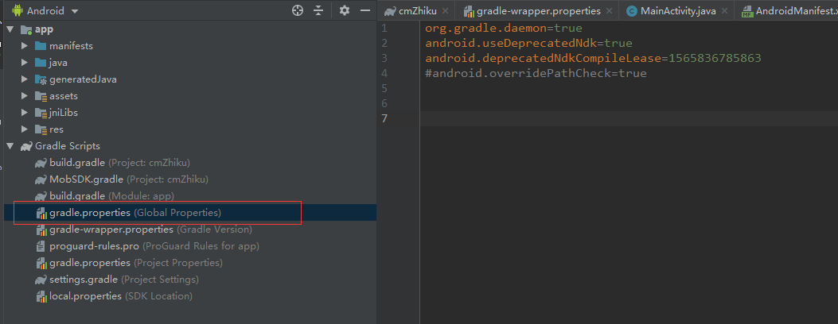Switch to the cmZhiku tab

click(x=411, y=10)
